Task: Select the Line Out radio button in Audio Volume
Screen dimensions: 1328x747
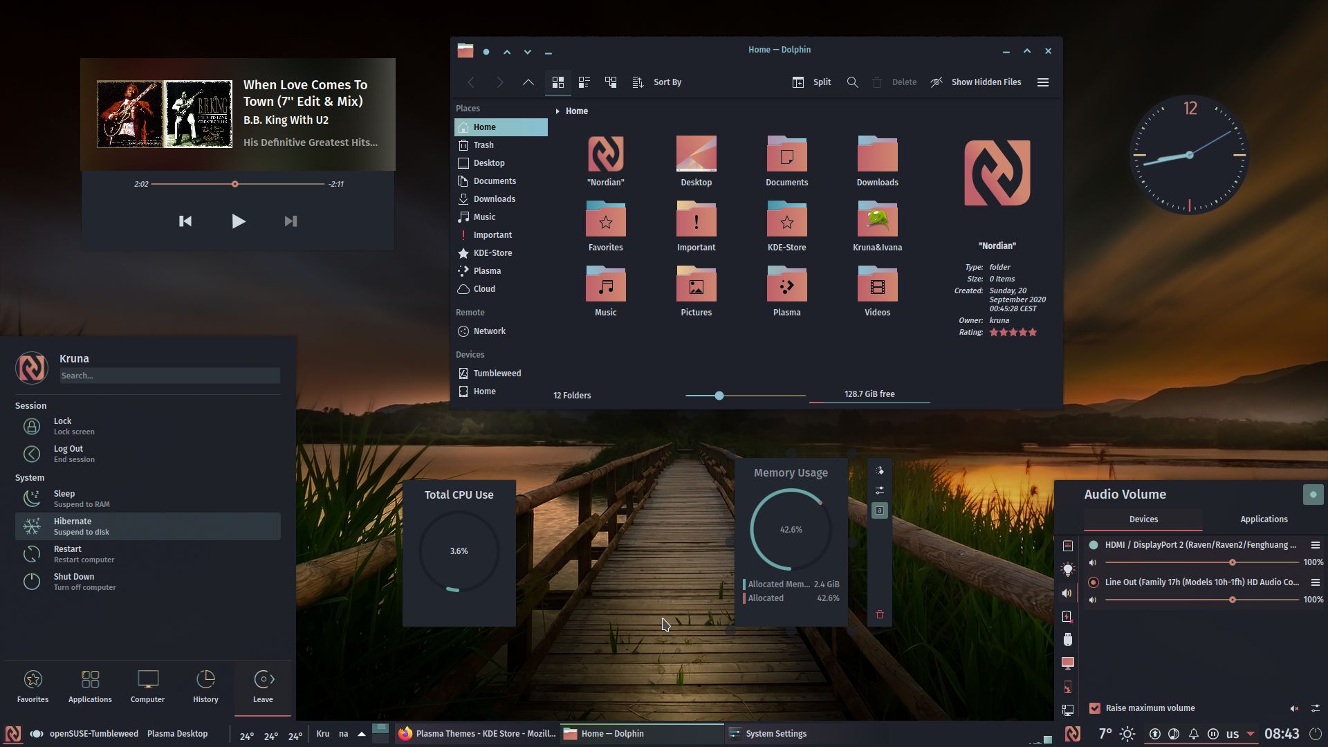Action: pos(1094,582)
